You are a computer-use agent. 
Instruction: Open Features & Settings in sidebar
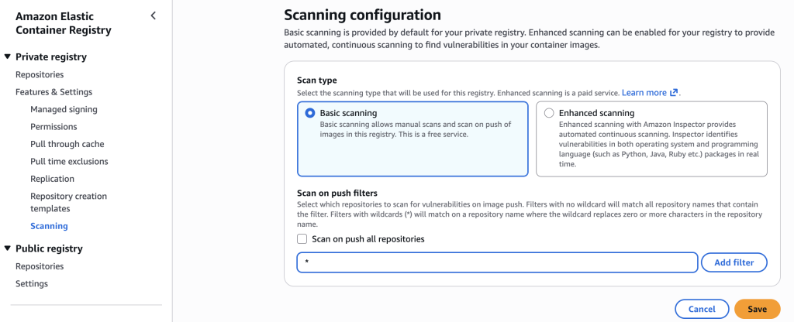pyautogui.click(x=54, y=92)
